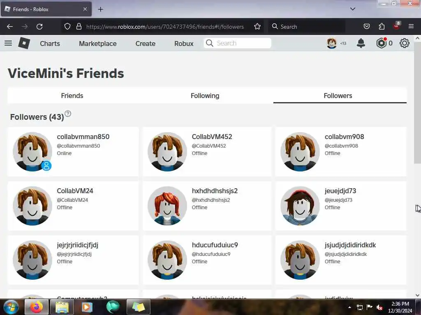
Task: Open collabvm908 profile name link
Action: tap(344, 137)
